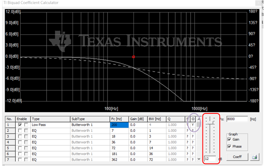Click the 'Enable' column header
The width and height of the screenshot is (264, 166).
point(23,119)
